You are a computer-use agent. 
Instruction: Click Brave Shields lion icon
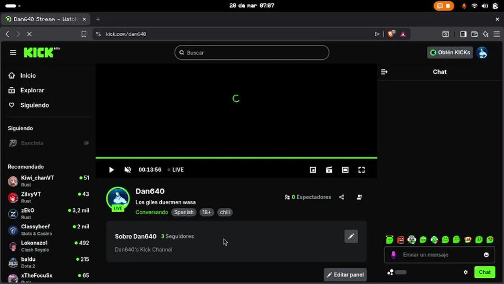(391, 34)
